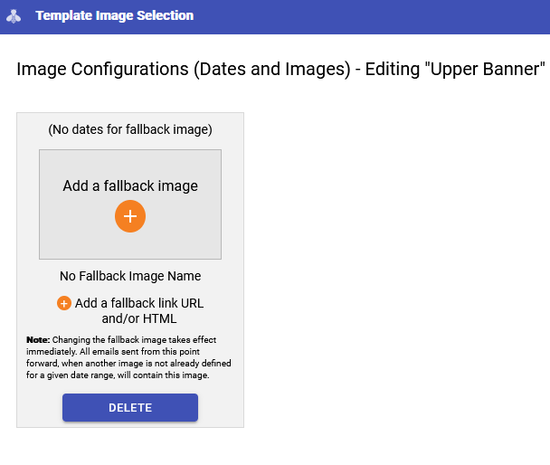
Task: Click the bold "Note:" label
Action: coord(38,340)
